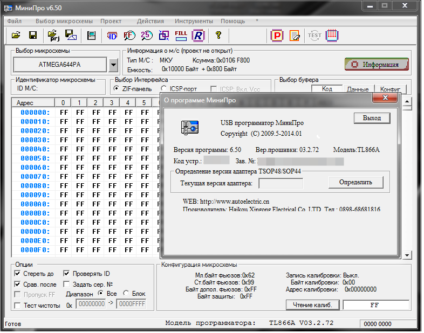
Task: Expand the chip selection dropdown arrow
Action: tap(113, 65)
